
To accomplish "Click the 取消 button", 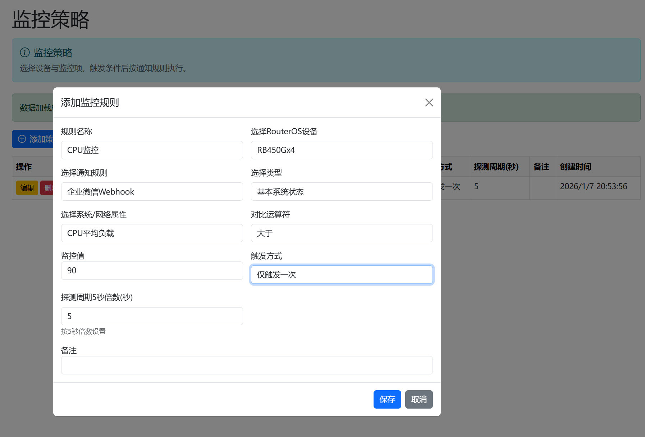I will point(418,399).
